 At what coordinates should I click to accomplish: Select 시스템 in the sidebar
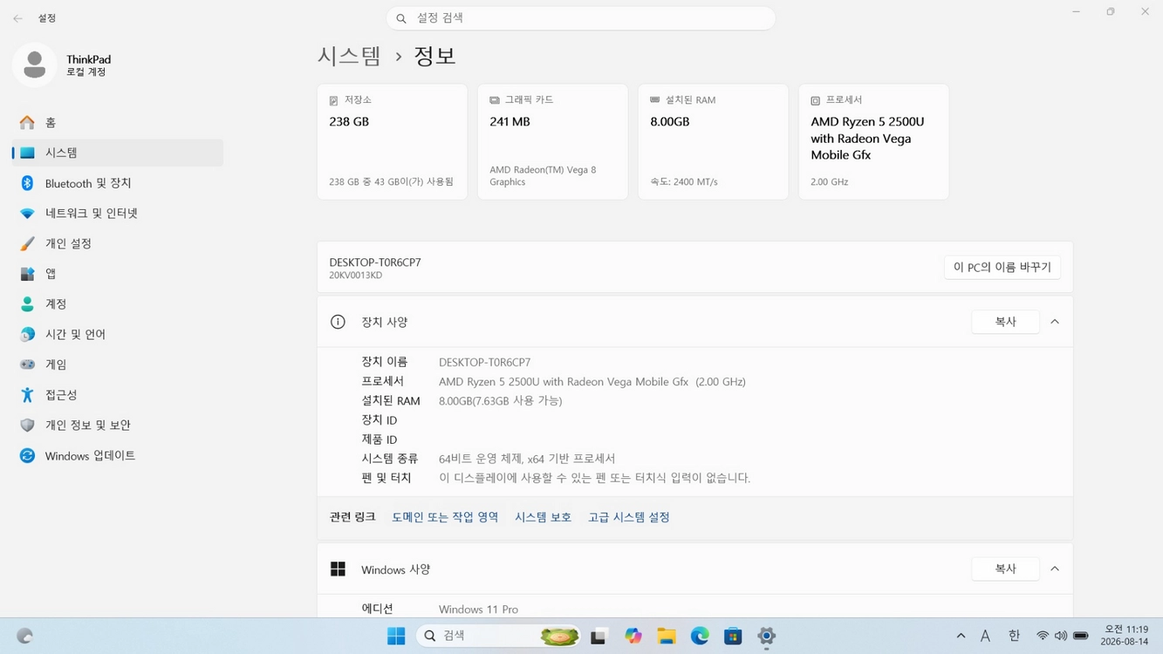coord(118,153)
